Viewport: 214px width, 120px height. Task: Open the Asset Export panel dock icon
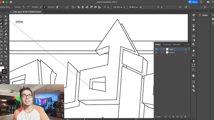pos(194,65)
